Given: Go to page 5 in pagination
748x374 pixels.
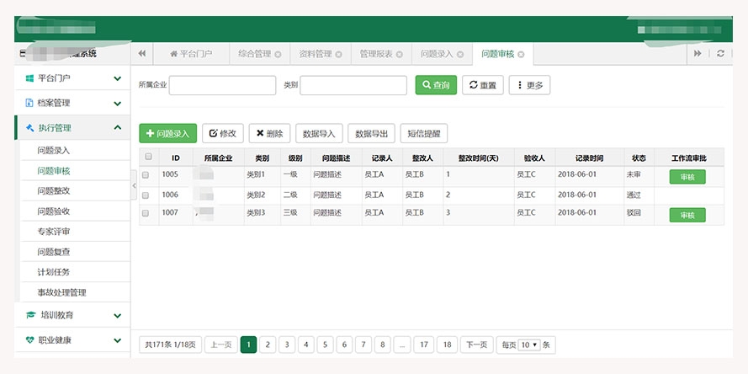Looking at the screenshot, I should coord(325,345).
